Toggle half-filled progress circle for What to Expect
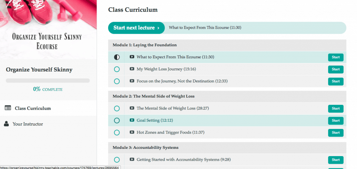 coord(117,57)
